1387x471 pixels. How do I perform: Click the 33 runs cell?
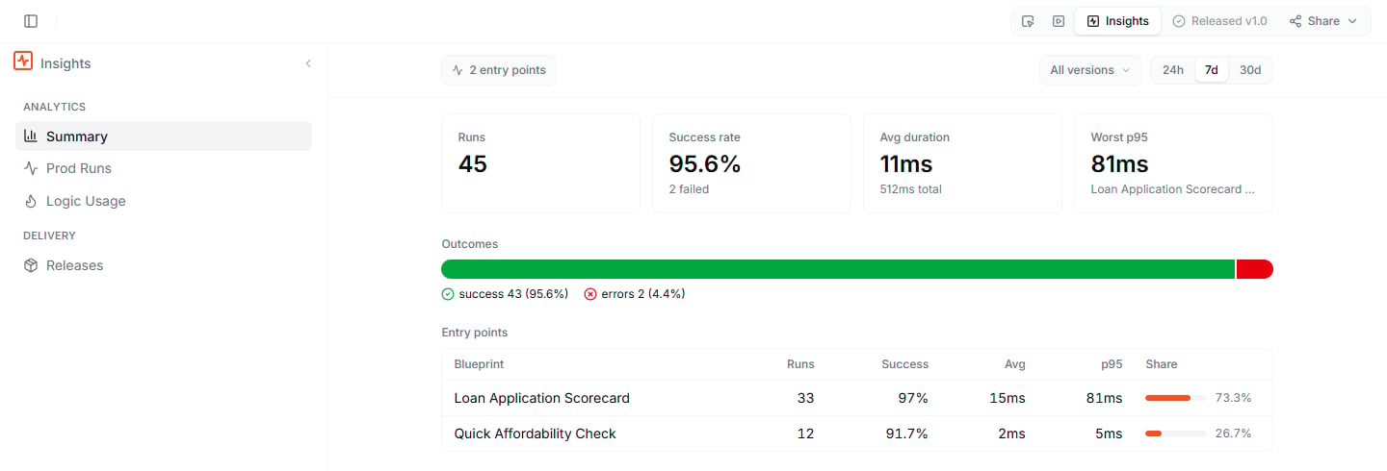pos(805,398)
